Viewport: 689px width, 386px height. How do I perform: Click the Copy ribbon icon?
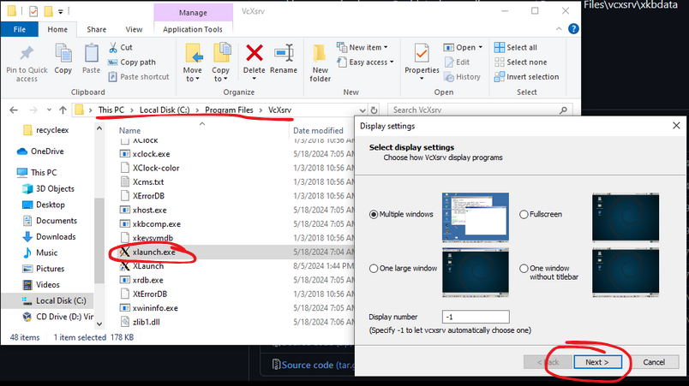pos(63,54)
